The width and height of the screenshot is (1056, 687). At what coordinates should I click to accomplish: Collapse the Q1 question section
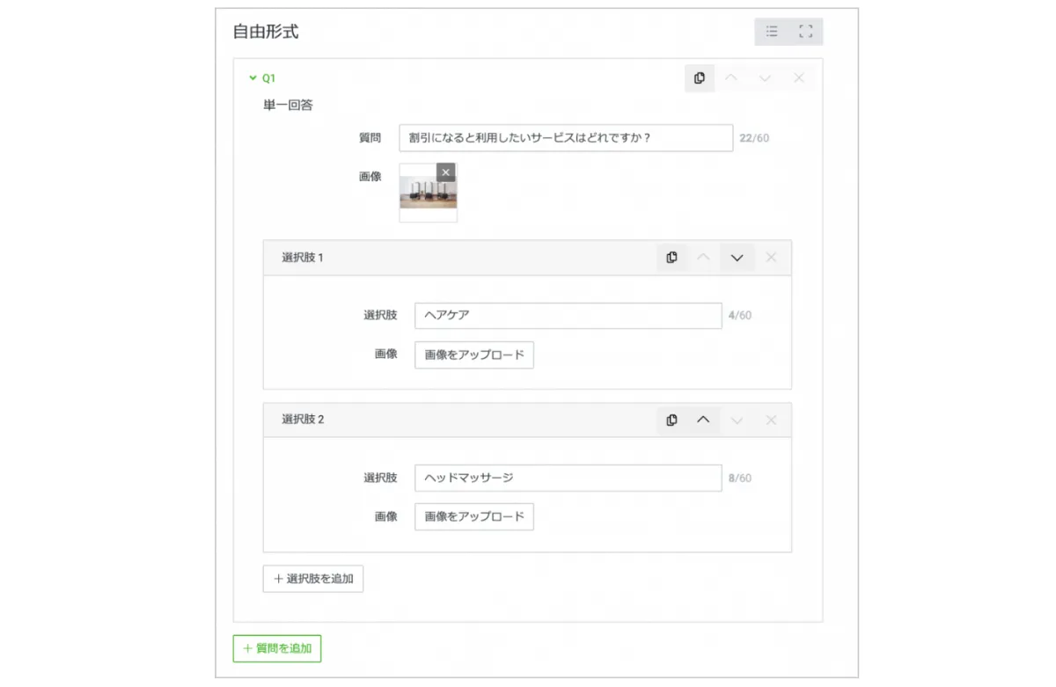pyautogui.click(x=253, y=78)
